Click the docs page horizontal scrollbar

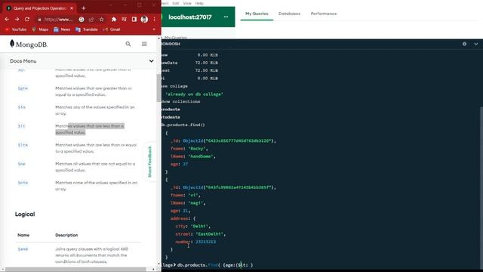pyautogui.click(x=75, y=269)
